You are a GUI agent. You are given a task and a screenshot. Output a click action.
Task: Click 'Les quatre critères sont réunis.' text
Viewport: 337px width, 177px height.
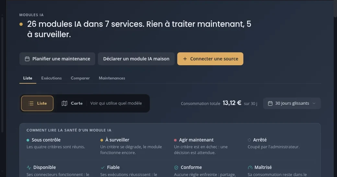pyautogui.click(x=56, y=147)
